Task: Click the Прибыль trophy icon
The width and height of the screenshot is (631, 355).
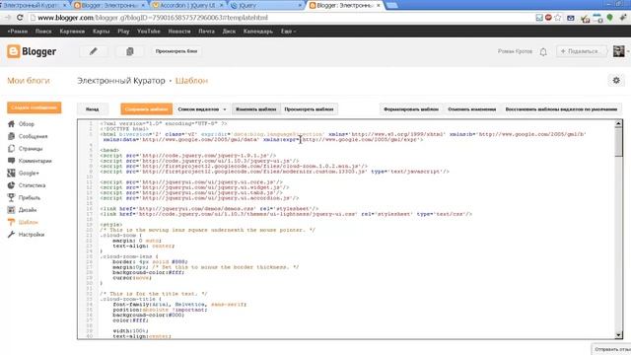Action: [11, 197]
